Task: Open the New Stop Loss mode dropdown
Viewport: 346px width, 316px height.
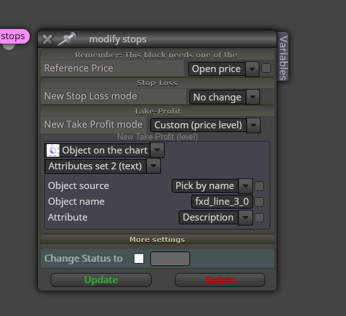Action: click(224, 97)
